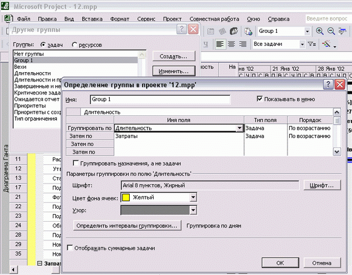Open the Совместная работа menu
Viewport: 352px width, 275px height.
[214, 19]
